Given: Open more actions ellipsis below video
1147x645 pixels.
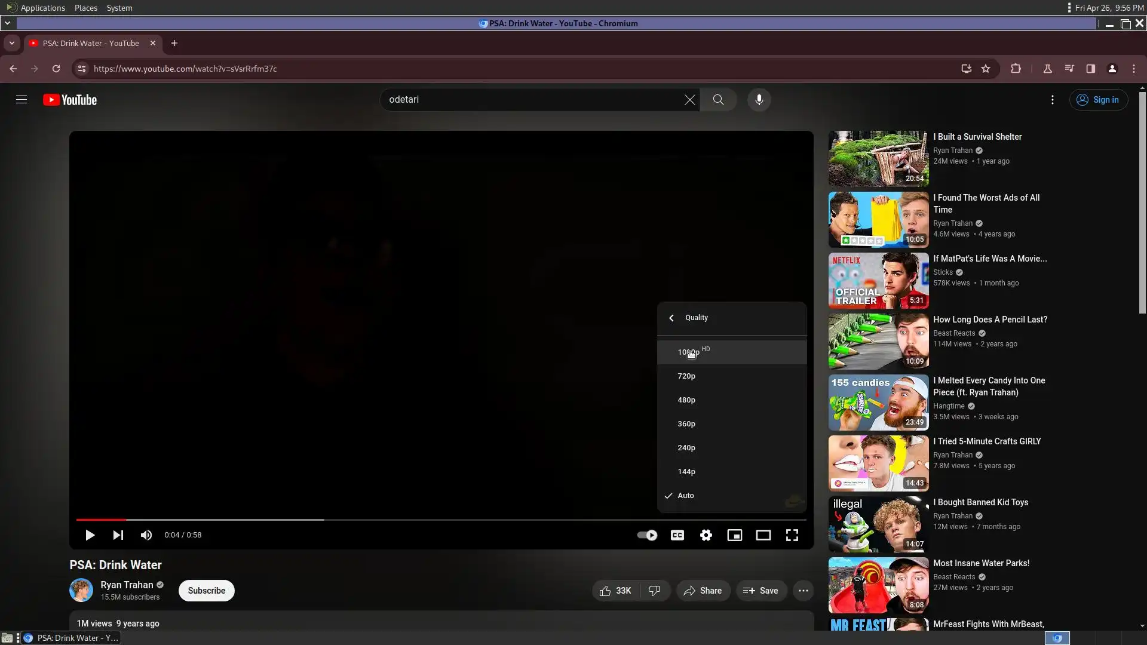Looking at the screenshot, I should coord(803,591).
